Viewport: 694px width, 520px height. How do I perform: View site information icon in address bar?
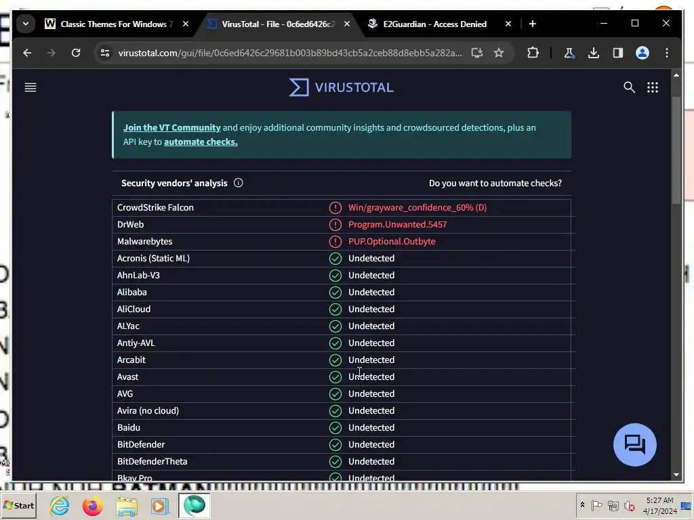pyautogui.click(x=105, y=53)
